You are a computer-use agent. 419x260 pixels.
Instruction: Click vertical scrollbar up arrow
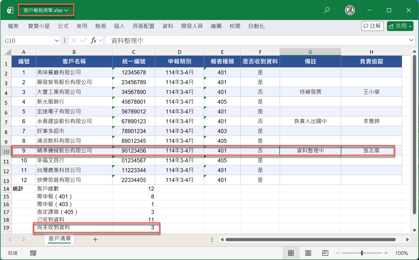(x=415, y=51)
